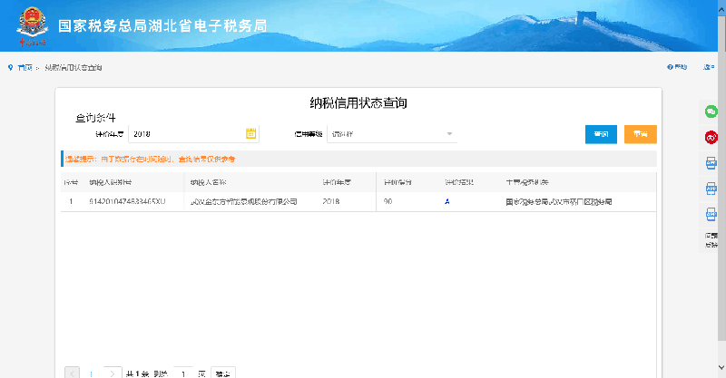Click the third blue APP sidebar icon
726x378 pixels.
[x=711, y=216]
